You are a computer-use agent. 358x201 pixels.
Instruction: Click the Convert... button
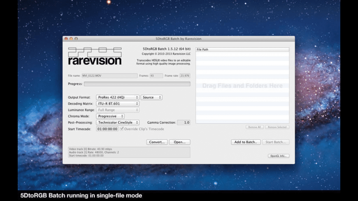click(x=157, y=142)
